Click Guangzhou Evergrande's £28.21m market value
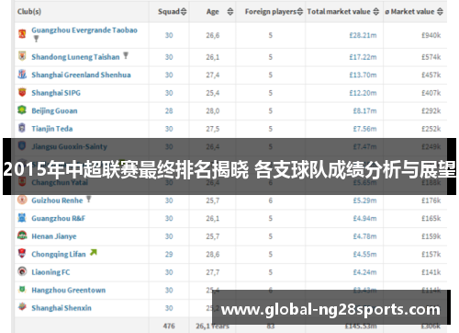 [x=363, y=35]
